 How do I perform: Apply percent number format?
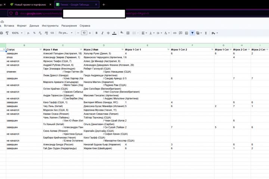(34, 33)
